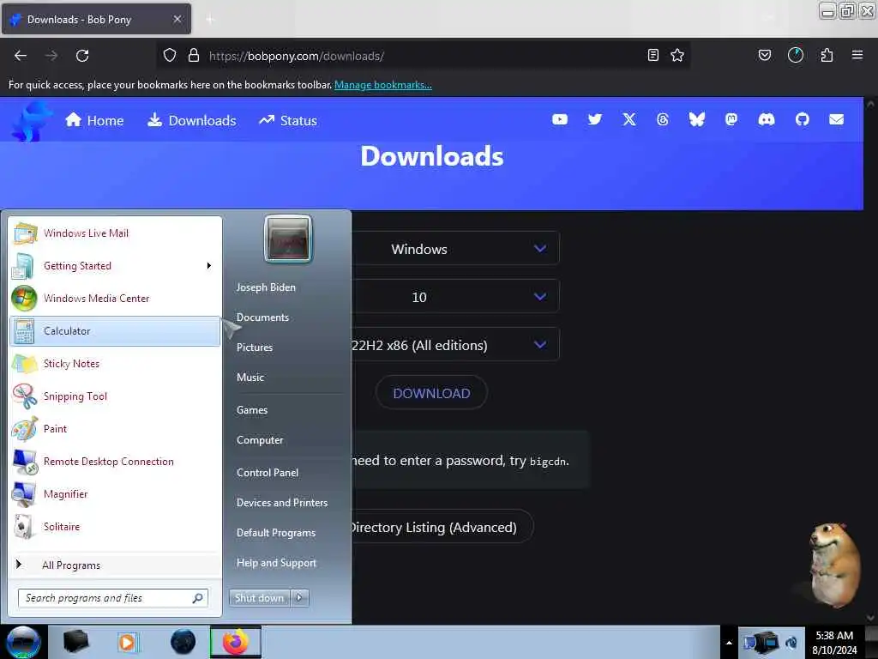Open Remote Desktop Connection
The height and width of the screenshot is (659, 878).
coord(116,461)
